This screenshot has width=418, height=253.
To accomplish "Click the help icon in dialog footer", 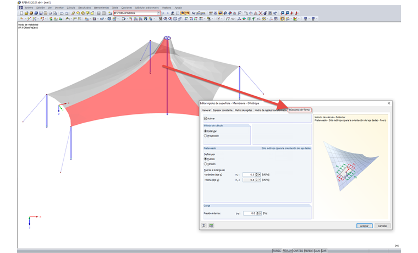I will tap(204, 226).
